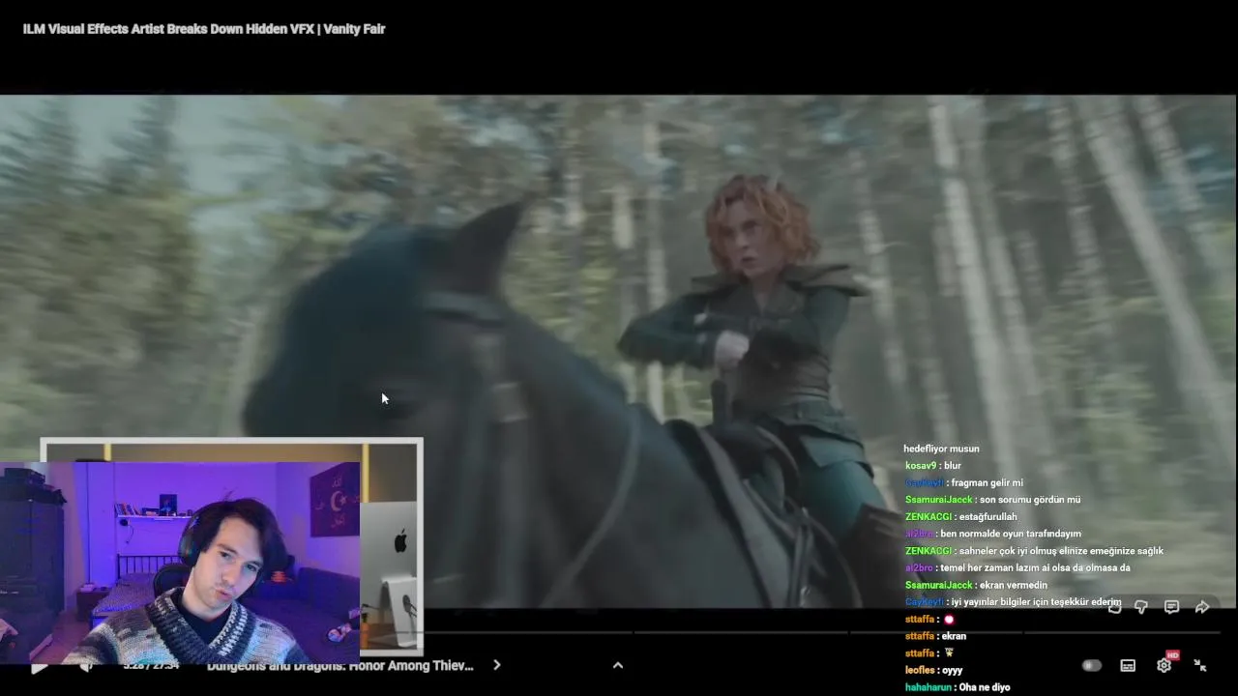This screenshot has height=696, width=1238.
Task: Click chat username 'hahaharun'
Action: pos(928,687)
